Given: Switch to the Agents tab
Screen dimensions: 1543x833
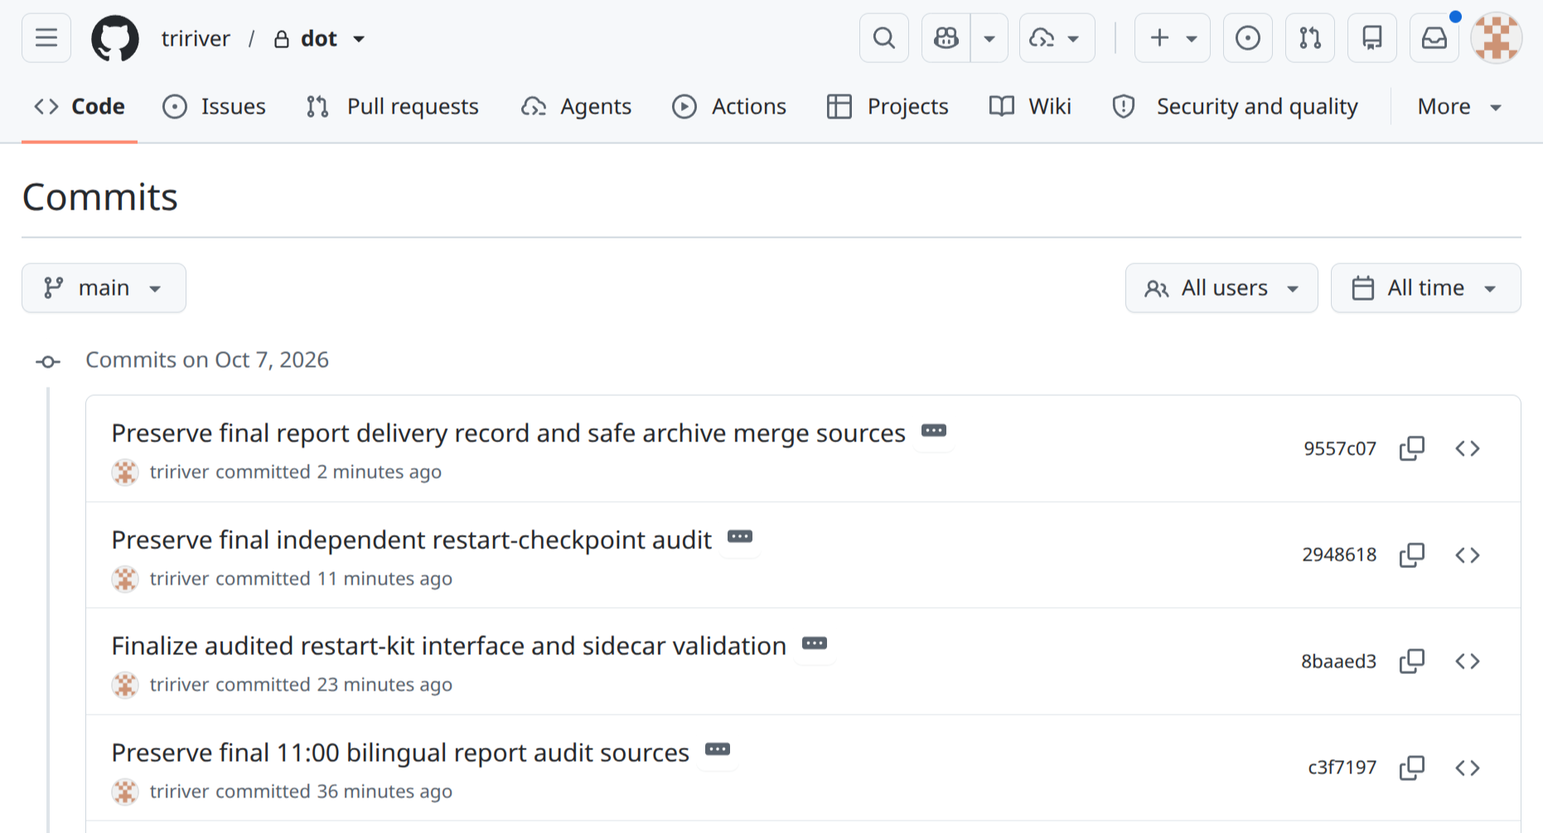Looking at the screenshot, I should pyautogui.click(x=576, y=106).
